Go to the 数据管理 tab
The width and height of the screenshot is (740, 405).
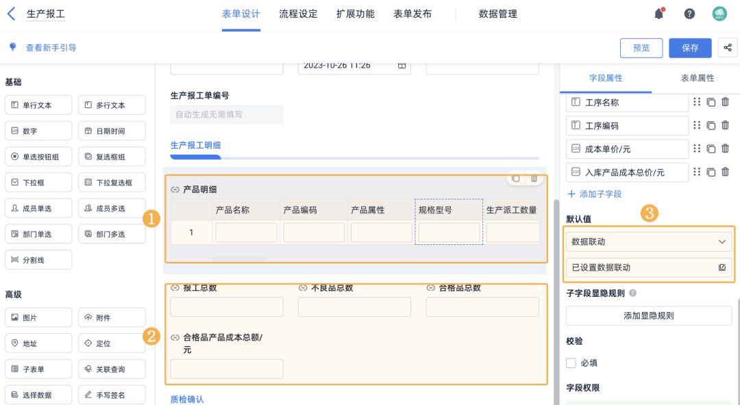point(498,14)
